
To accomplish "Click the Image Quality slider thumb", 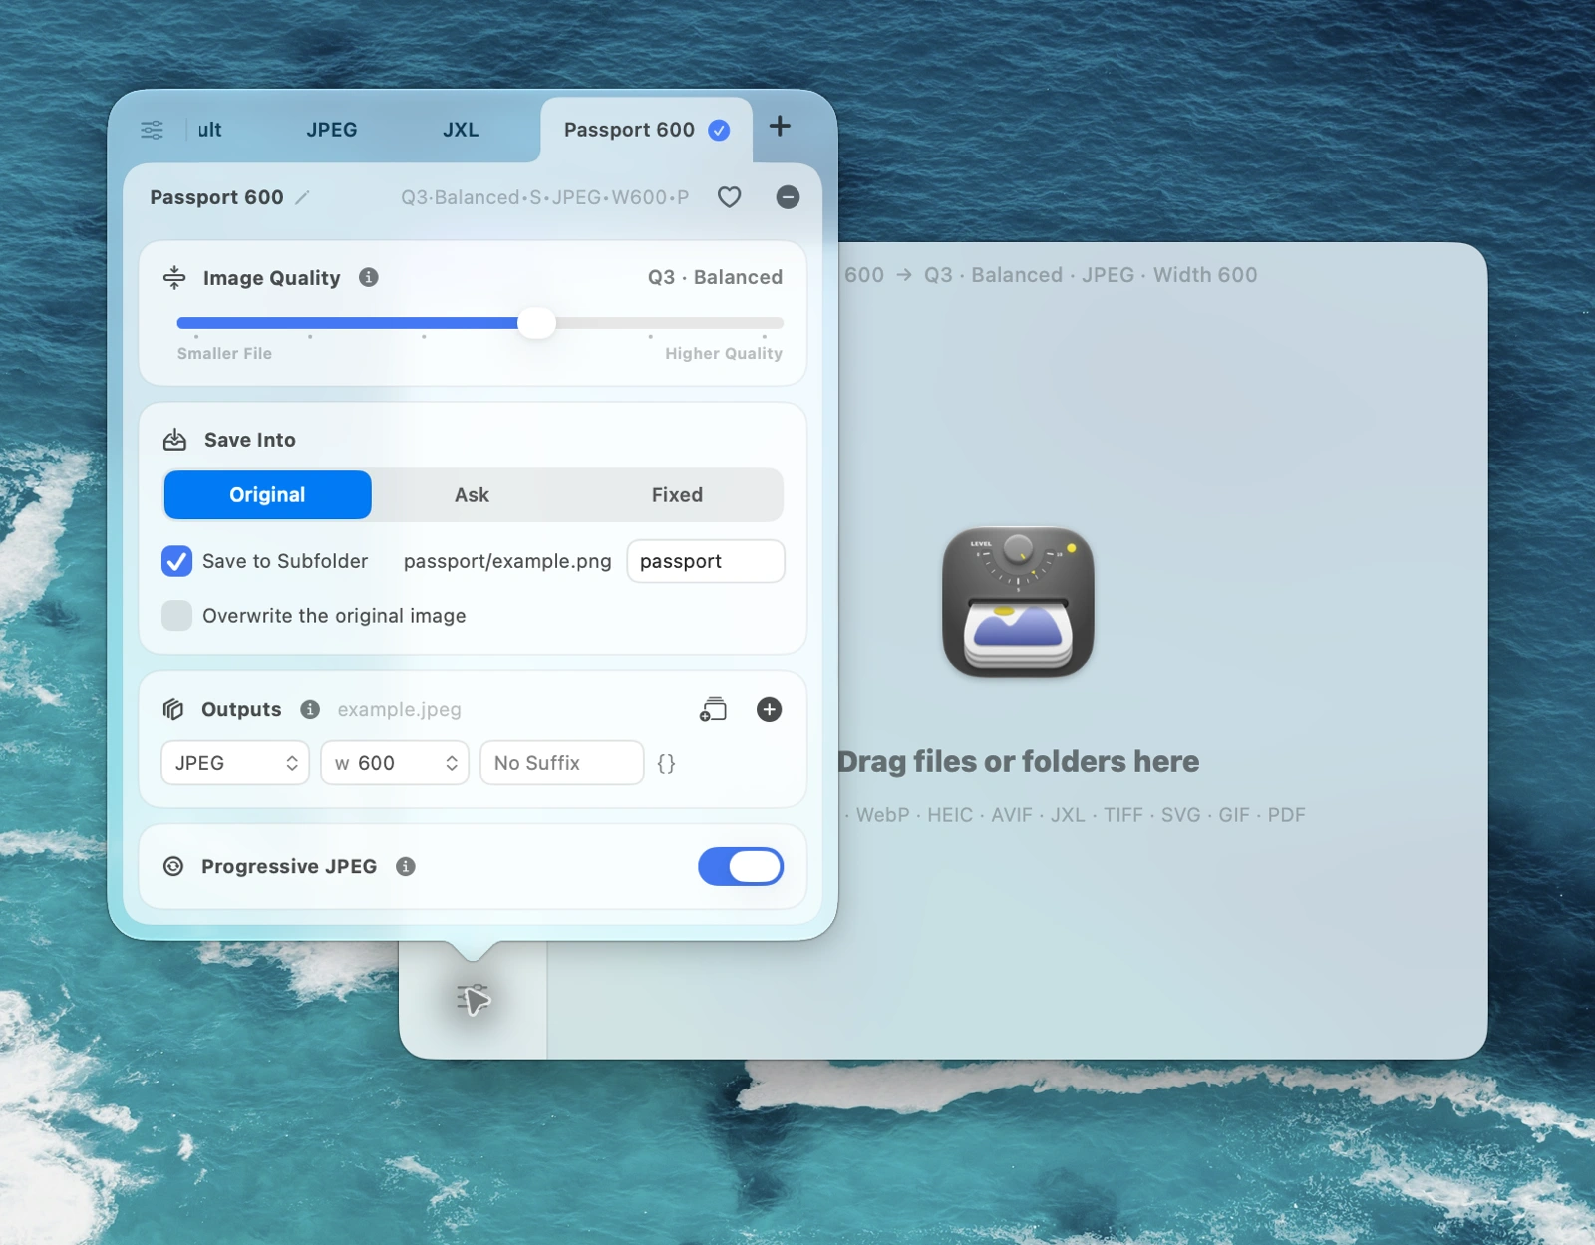I will point(536,322).
